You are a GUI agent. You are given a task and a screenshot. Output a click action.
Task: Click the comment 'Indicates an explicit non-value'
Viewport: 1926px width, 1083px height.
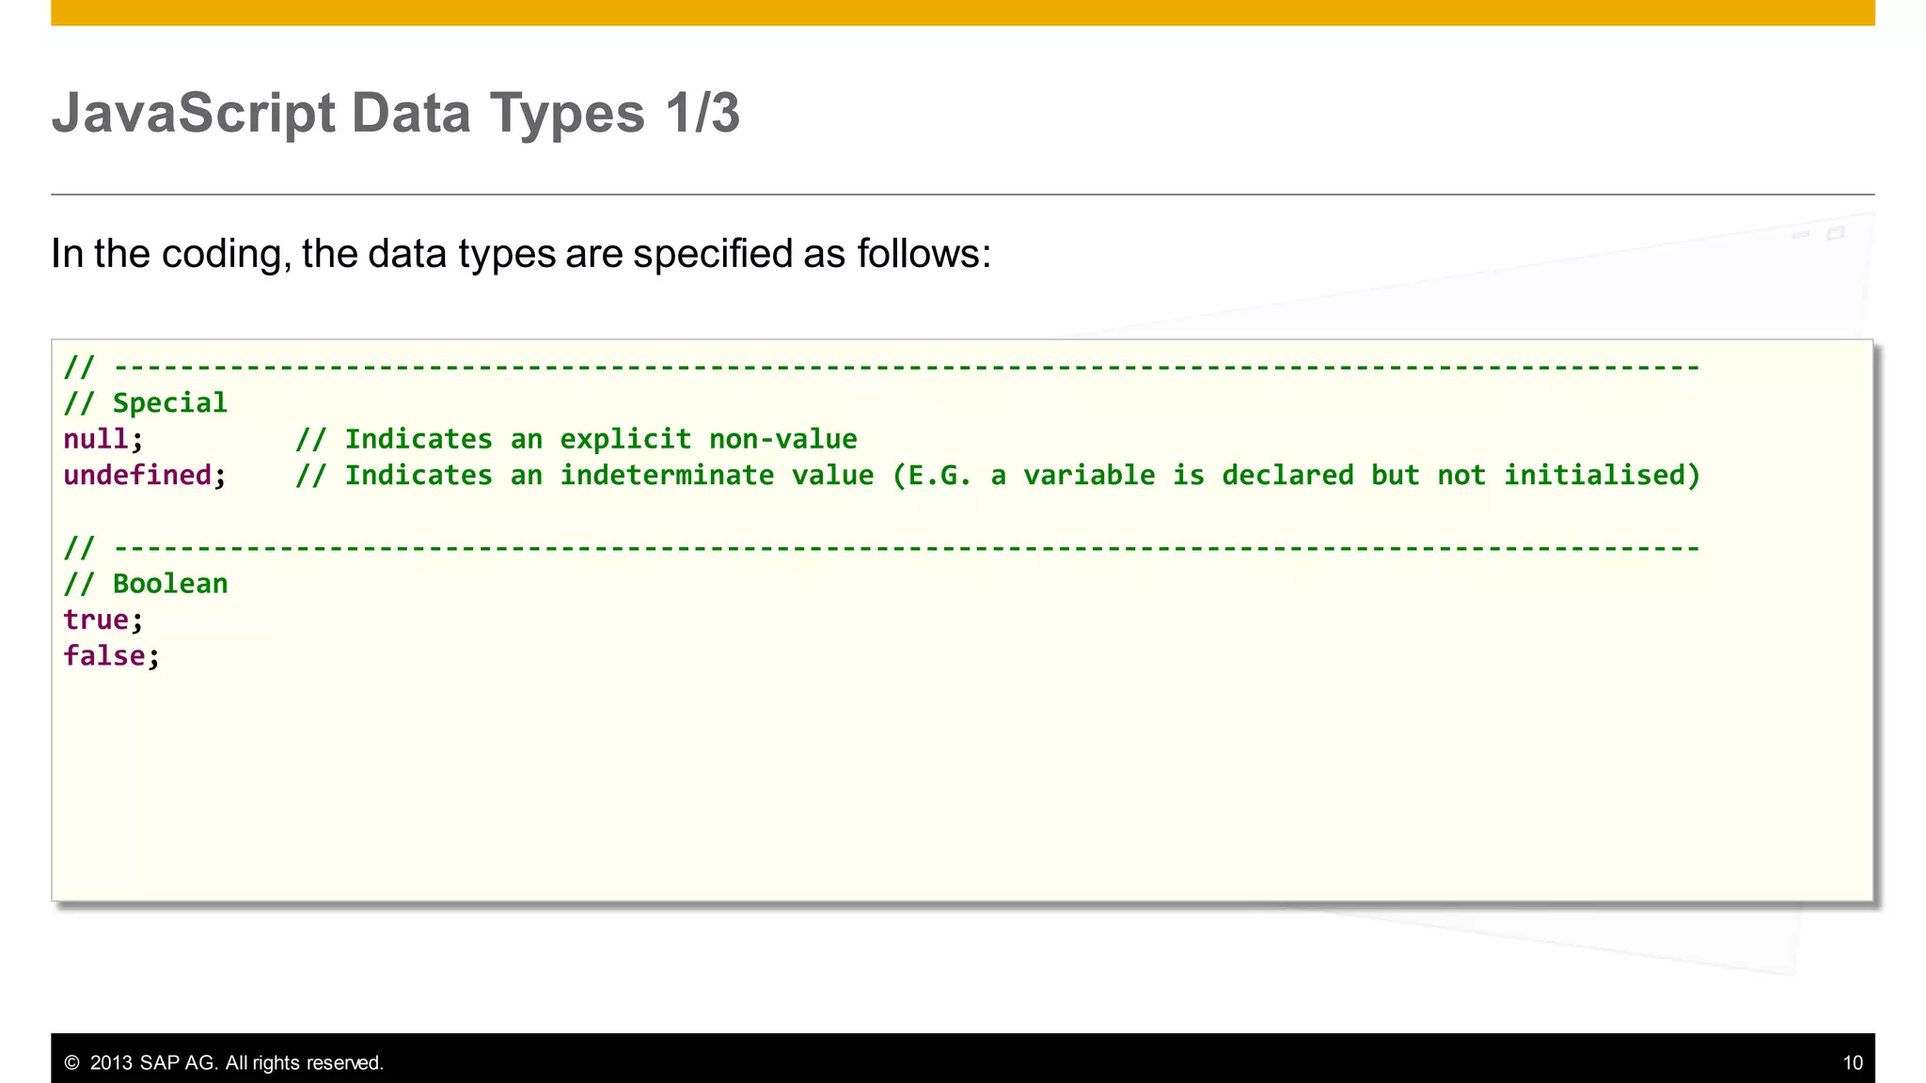coord(576,439)
